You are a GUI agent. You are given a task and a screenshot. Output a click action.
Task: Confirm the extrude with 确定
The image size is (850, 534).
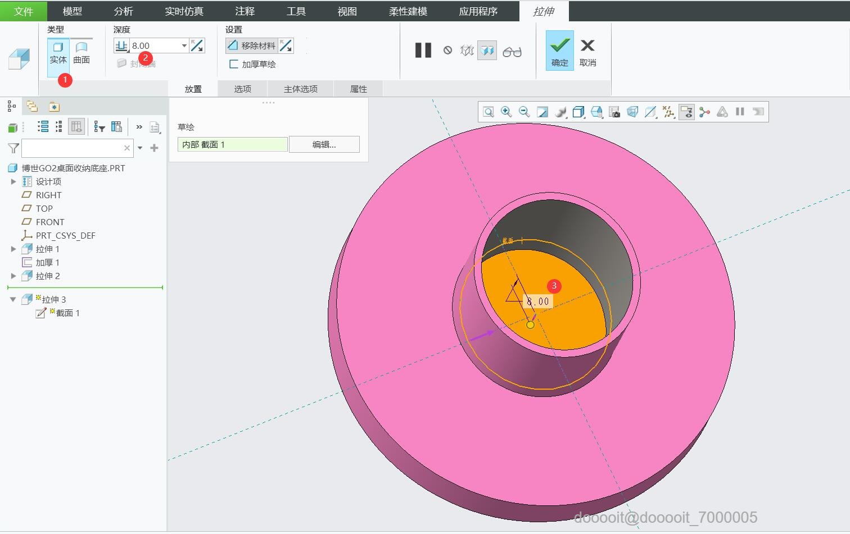click(559, 51)
